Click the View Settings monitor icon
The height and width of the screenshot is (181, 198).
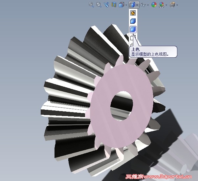click(172, 5)
